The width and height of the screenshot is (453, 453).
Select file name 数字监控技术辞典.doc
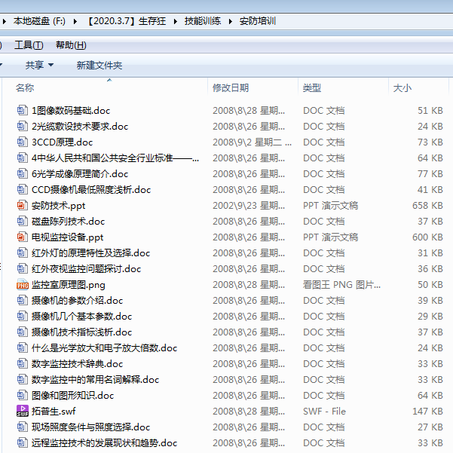[77, 364]
